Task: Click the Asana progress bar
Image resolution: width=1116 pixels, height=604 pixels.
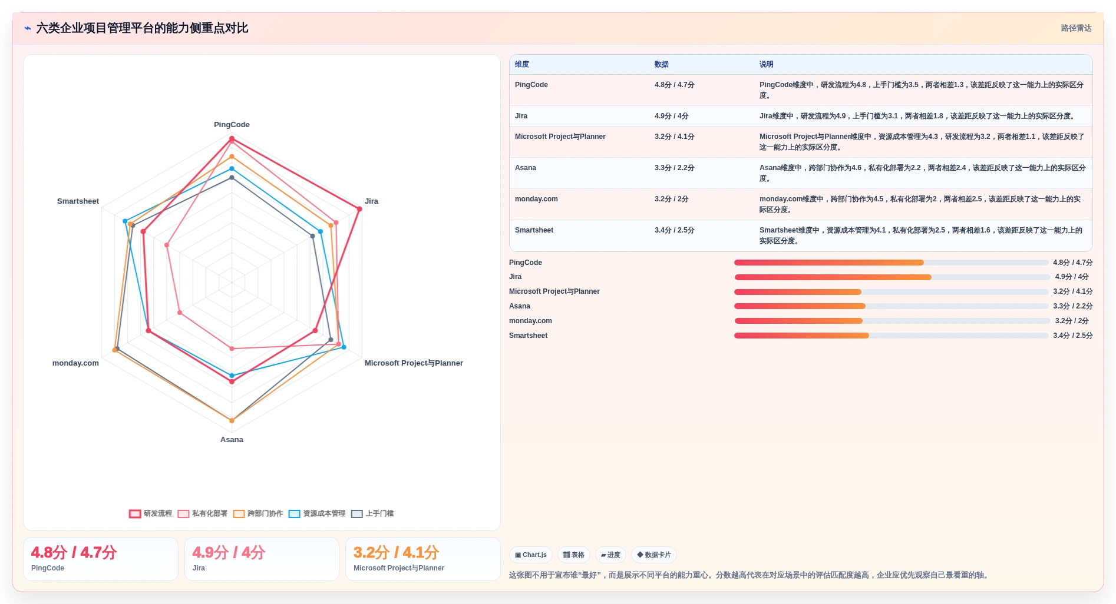Action: coord(891,306)
